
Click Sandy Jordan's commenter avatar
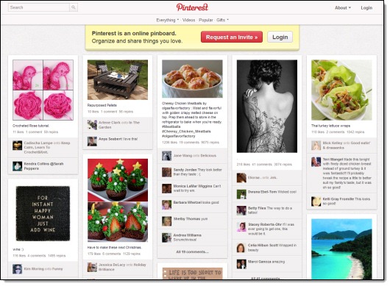(166, 172)
